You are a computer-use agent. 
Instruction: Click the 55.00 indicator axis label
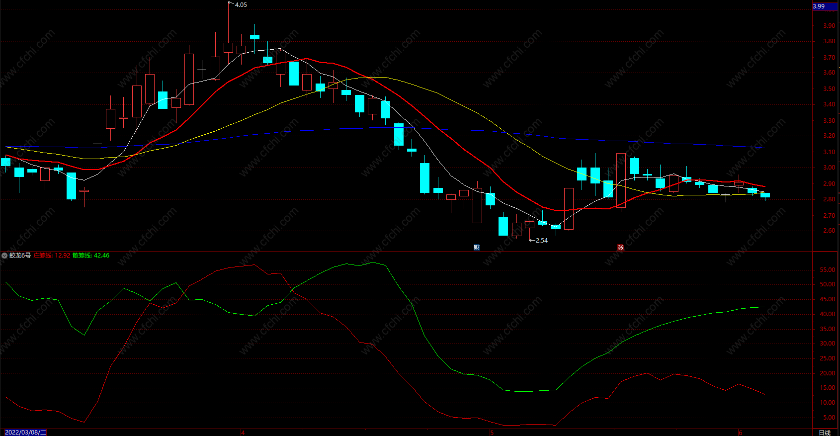pyautogui.click(x=828, y=270)
